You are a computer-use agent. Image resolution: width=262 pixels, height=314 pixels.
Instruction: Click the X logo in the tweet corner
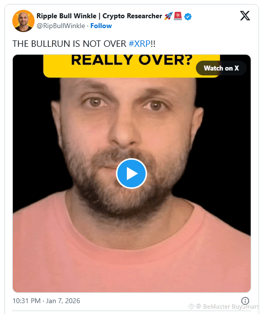click(x=245, y=16)
